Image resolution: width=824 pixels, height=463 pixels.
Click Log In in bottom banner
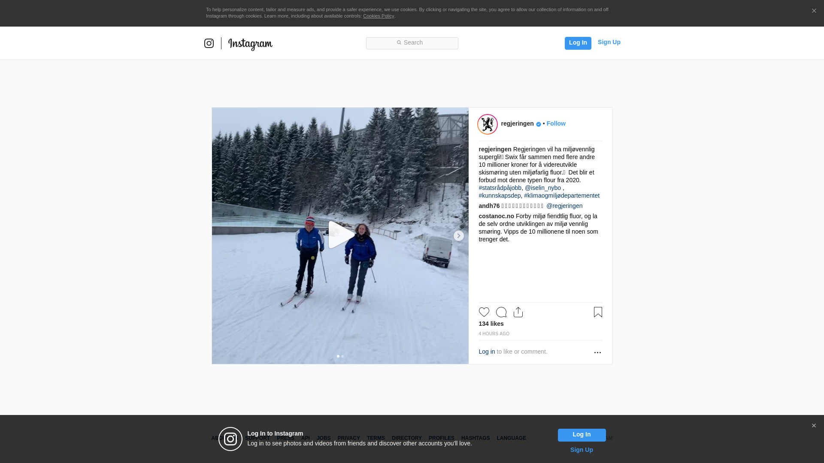582,435
